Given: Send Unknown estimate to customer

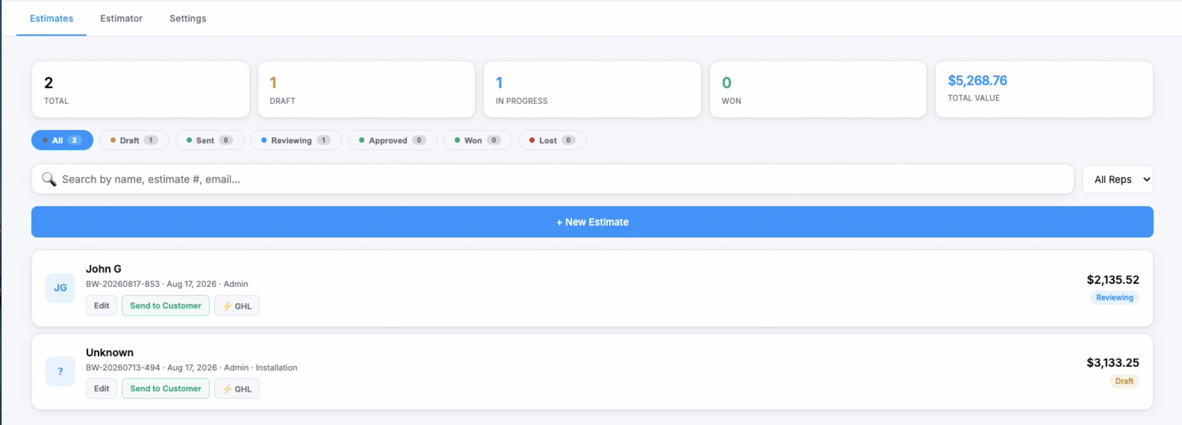Looking at the screenshot, I should click(166, 389).
